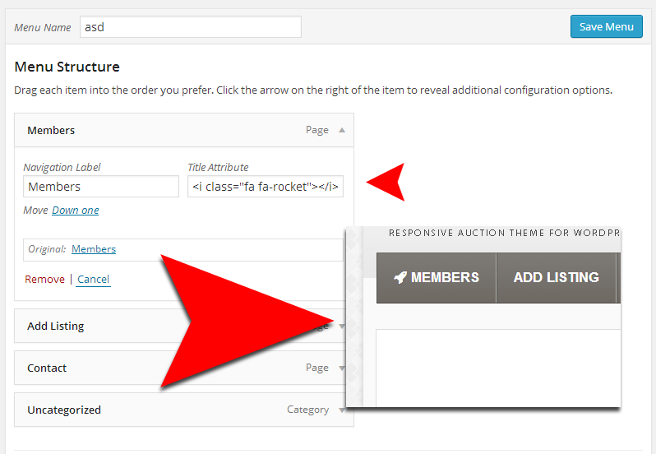Click into the Title Attribute field

pyautogui.click(x=266, y=187)
